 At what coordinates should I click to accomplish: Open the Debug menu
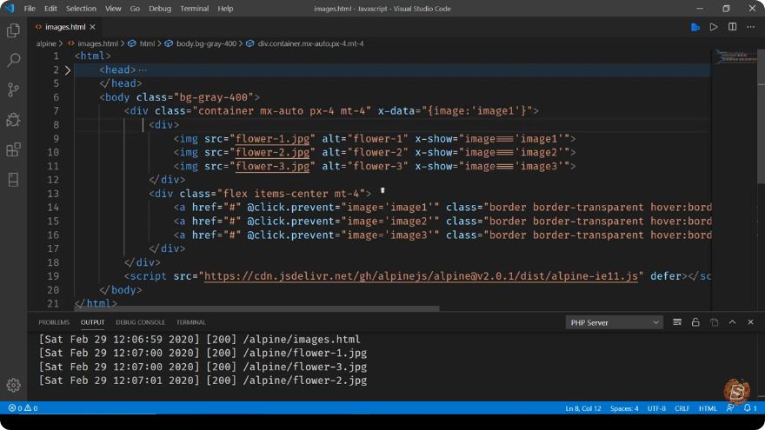point(160,9)
